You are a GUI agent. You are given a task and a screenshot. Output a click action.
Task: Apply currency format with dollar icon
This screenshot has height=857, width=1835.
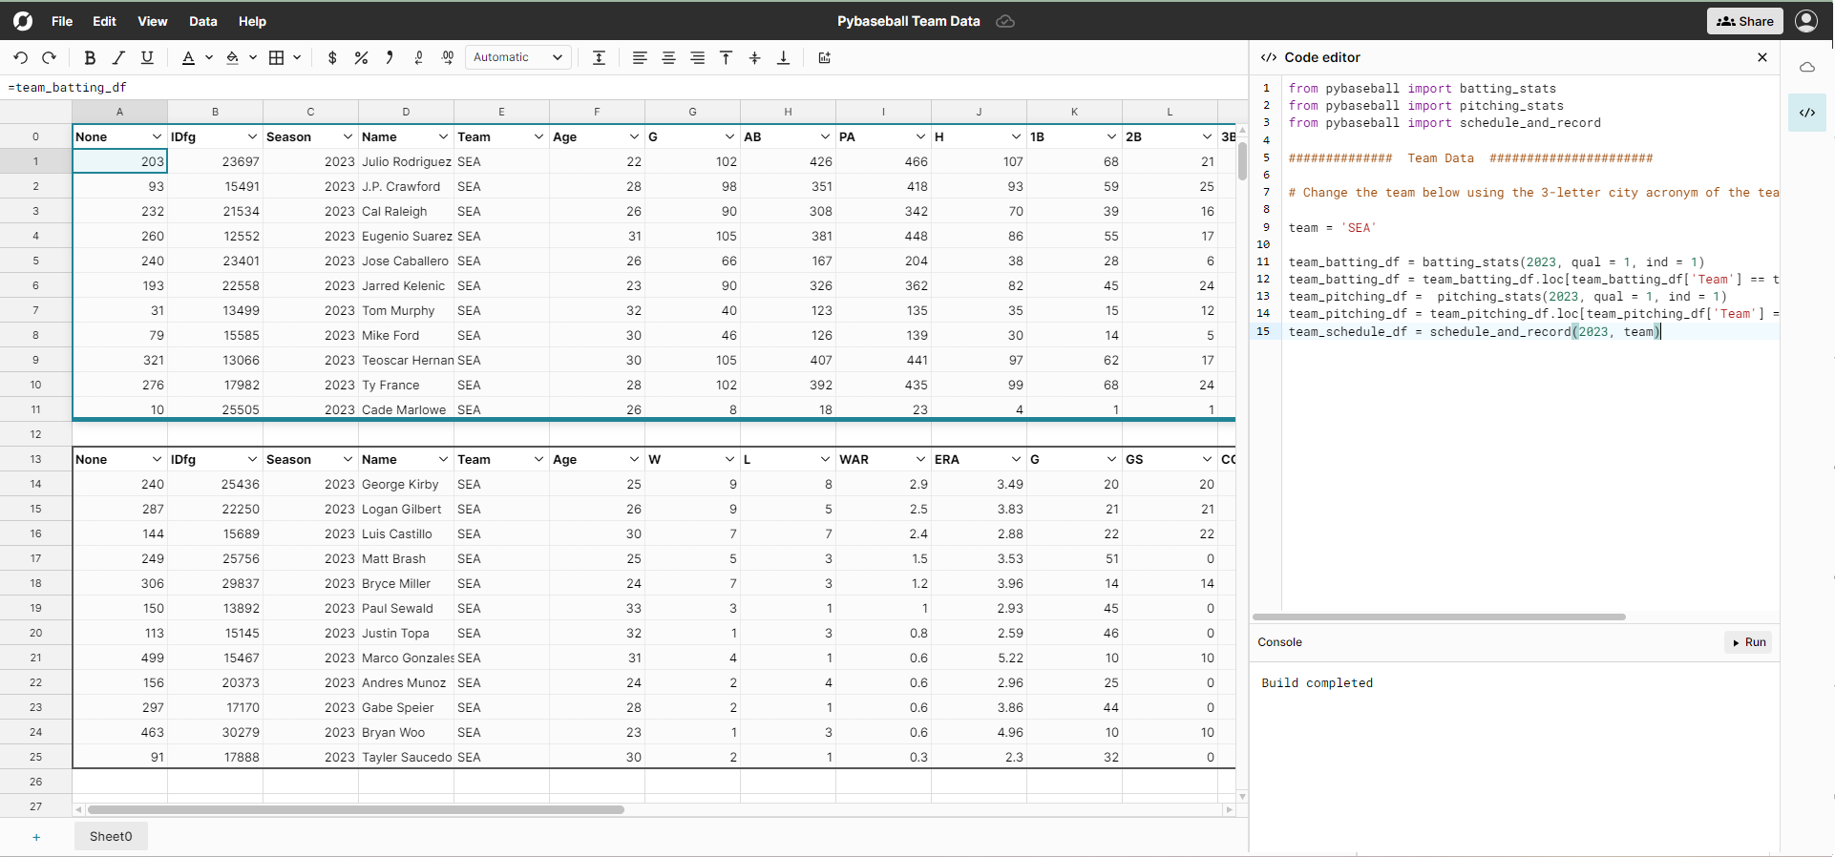332,58
